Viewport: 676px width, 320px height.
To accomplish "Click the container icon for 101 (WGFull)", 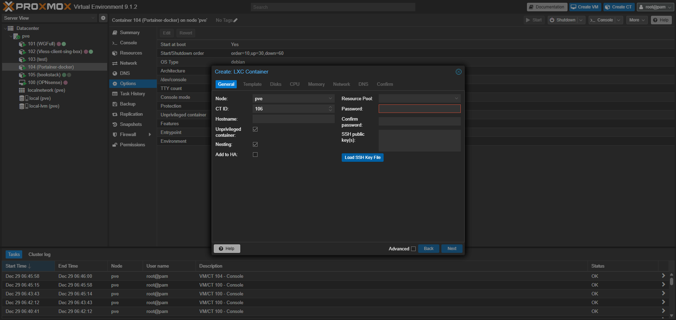I will (22, 44).
